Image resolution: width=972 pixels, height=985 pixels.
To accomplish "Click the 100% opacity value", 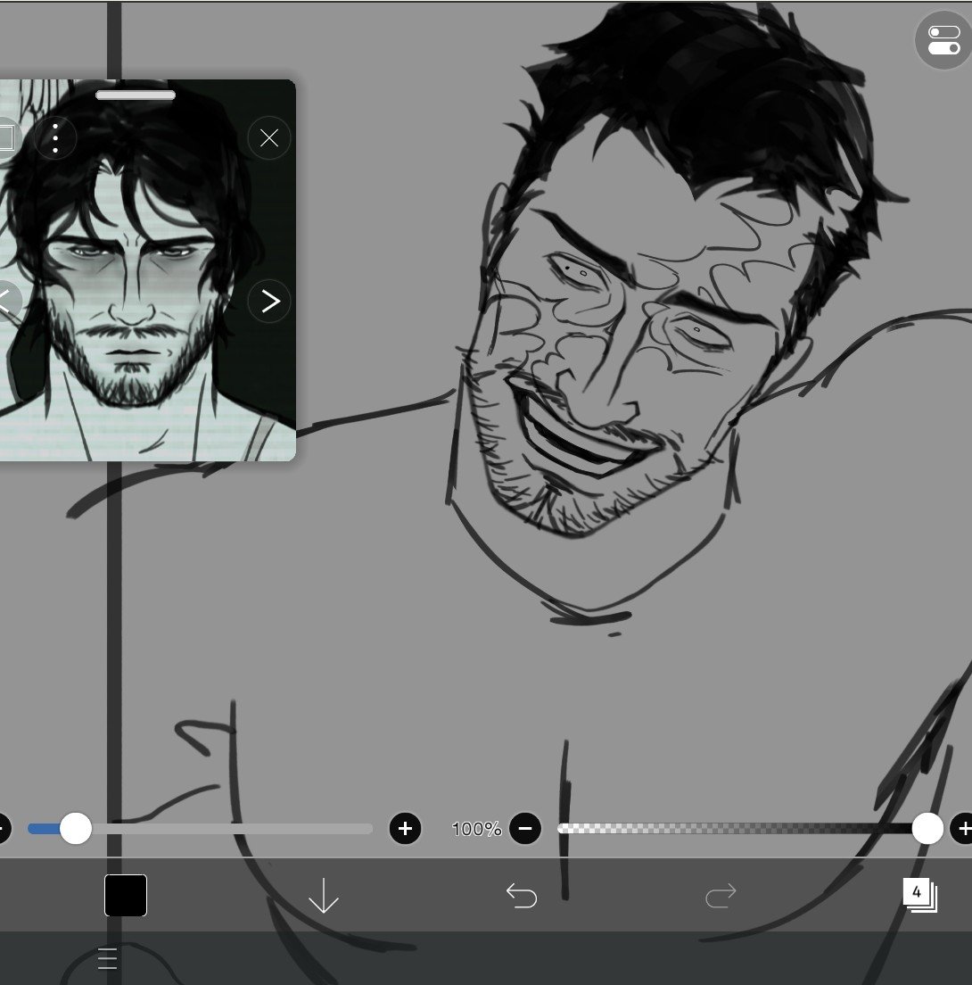I will coord(476,829).
